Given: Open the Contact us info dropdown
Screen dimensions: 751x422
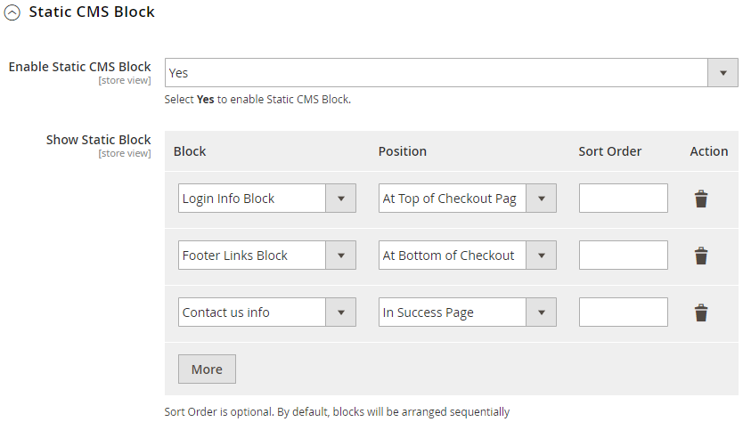Looking at the screenshot, I should pos(266,312).
